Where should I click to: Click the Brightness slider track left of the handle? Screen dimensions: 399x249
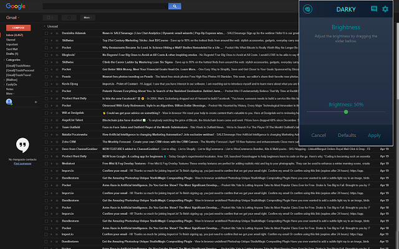coord(325,112)
